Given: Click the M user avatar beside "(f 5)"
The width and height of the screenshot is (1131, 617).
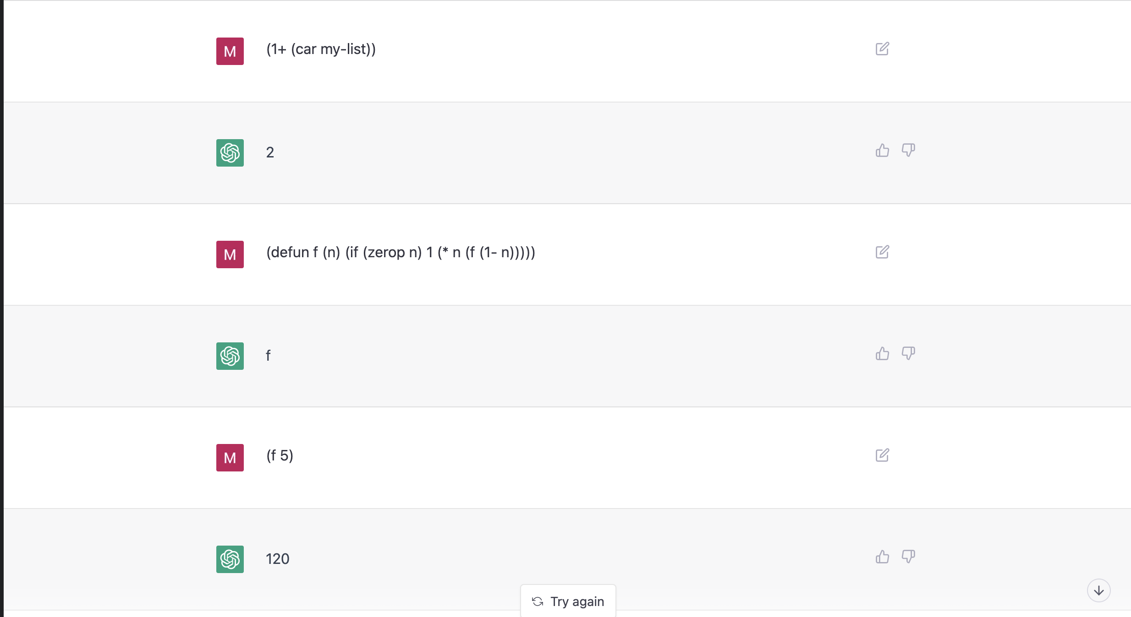Looking at the screenshot, I should [x=230, y=458].
